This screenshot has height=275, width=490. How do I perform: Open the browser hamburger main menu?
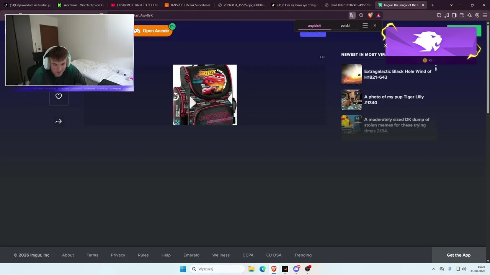click(x=485, y=15)
